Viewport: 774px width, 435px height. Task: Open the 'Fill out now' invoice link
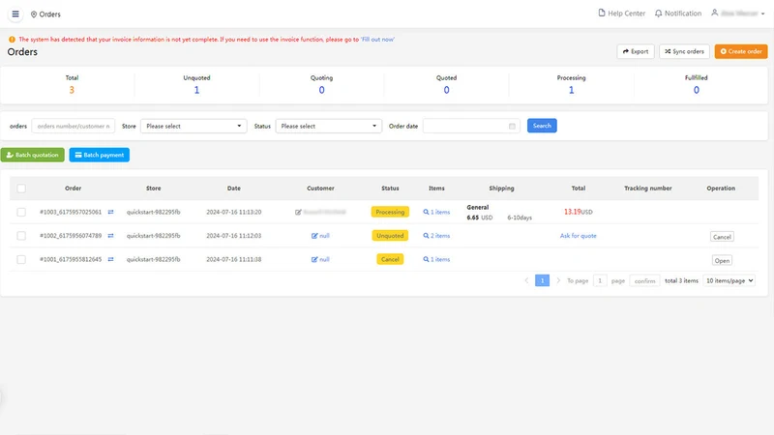377,40
